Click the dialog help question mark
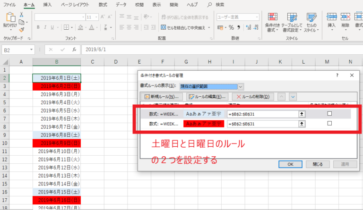The image size is (363, 210). click(x=337, y=76)
